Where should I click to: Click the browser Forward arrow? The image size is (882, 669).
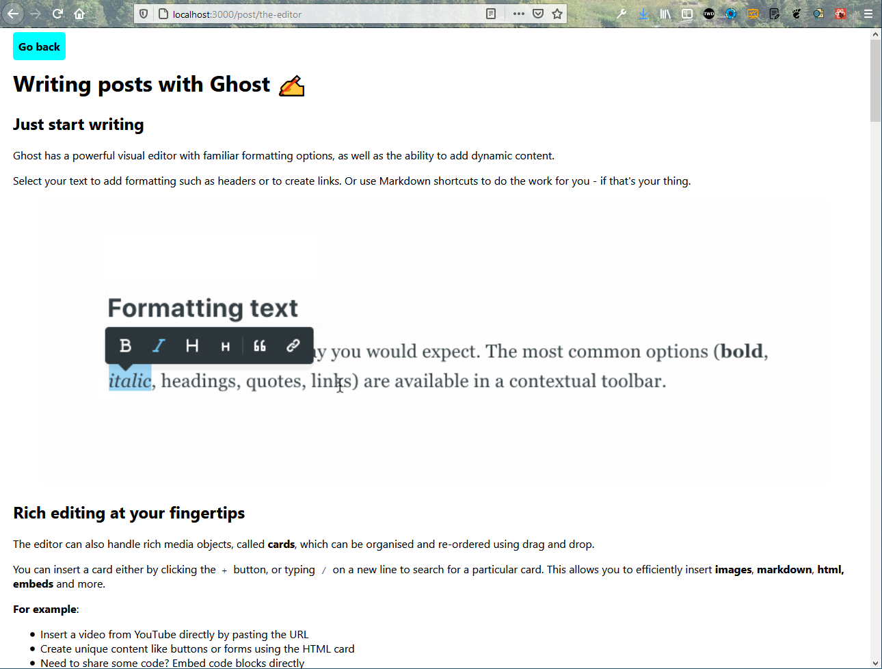[36, 14]
